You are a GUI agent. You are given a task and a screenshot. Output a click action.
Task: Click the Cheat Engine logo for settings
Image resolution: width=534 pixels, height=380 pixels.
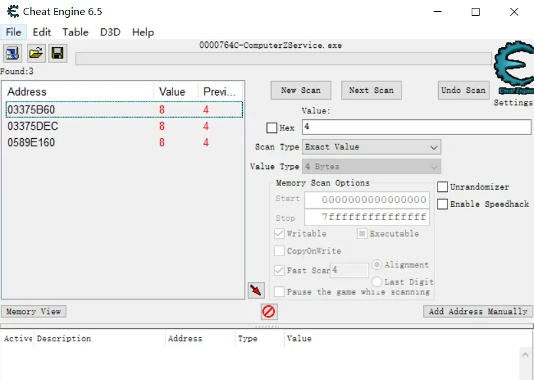pyautogui.click(x=514, y=67)
